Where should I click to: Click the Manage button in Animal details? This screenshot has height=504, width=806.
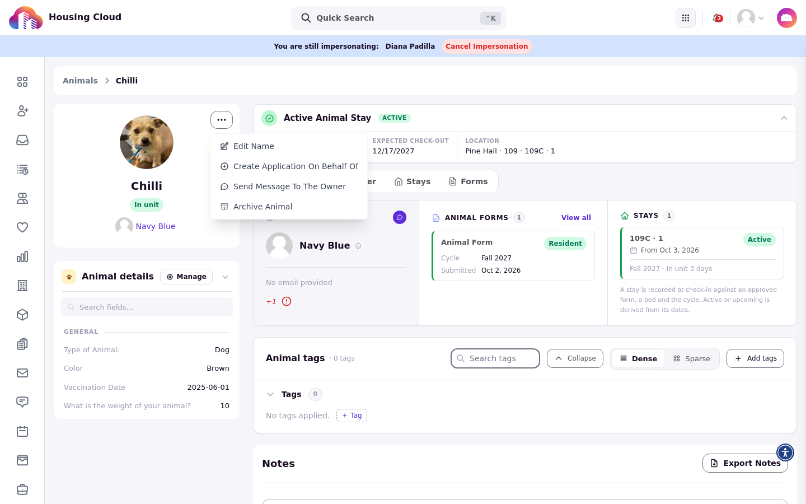point(186,277)
